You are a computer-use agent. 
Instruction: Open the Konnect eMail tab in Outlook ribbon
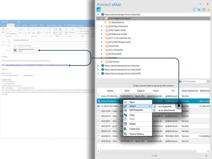[x=51, y=25]
